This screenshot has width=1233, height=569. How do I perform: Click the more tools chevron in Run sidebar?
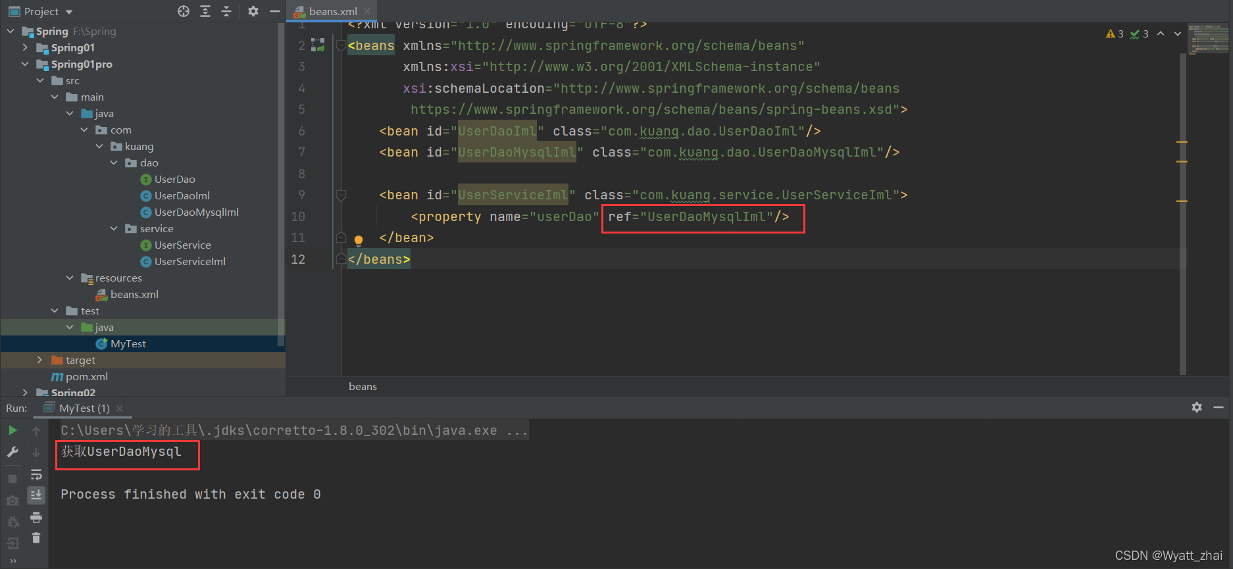[x=13, y=561]
